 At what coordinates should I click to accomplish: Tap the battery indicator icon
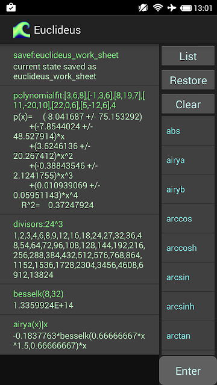186,8
